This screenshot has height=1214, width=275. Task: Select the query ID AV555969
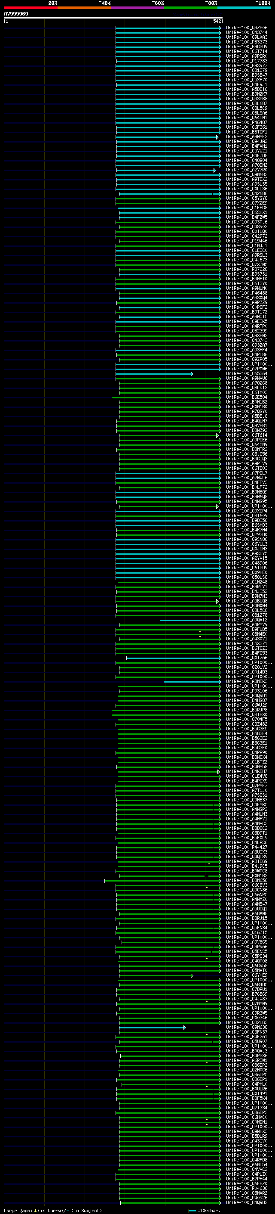[x=16, y=14]
